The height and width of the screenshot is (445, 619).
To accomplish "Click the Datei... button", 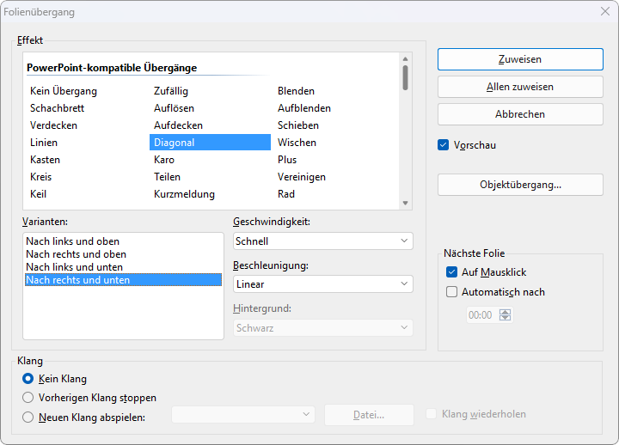I will (x=369, y=415).
